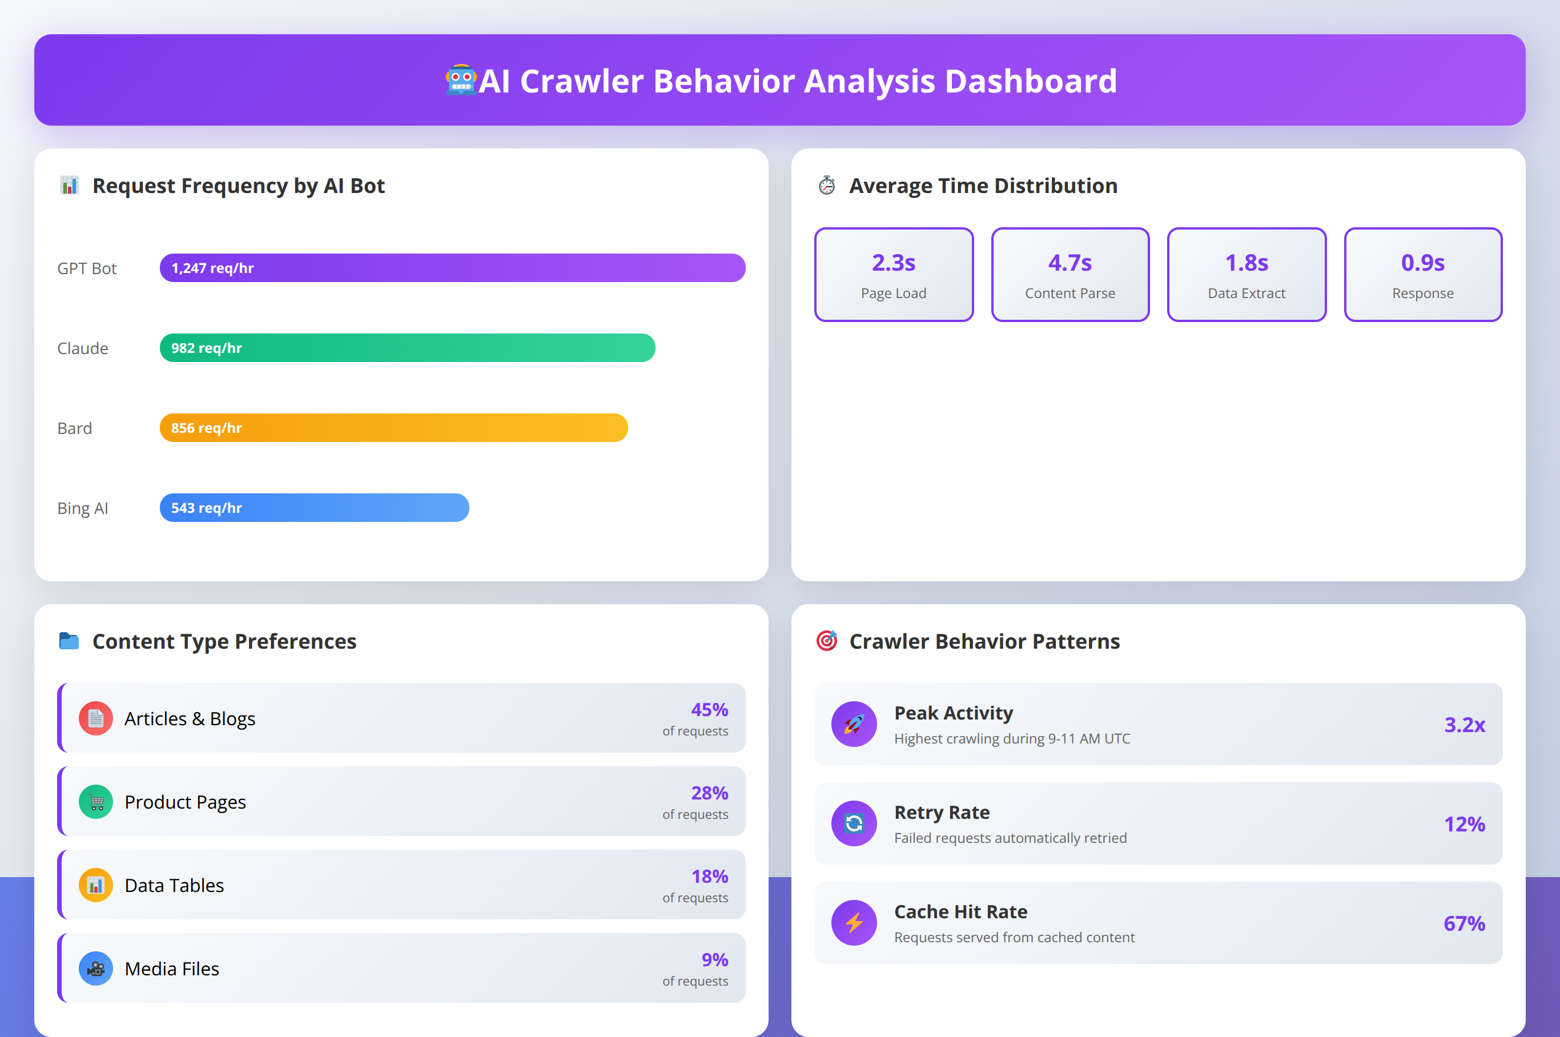Click the Content Type Preferences heading
Image resolution: width=1560 pixels, height=1037 pixels.
click(x=224, y=641)
